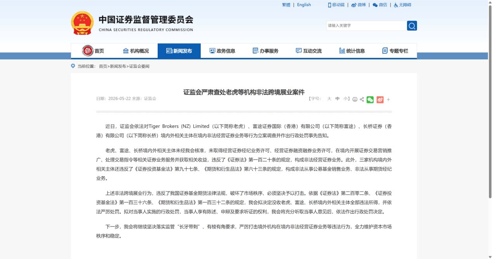Expand more share options with plus icon
492x259 pixels.
(388, 99)
